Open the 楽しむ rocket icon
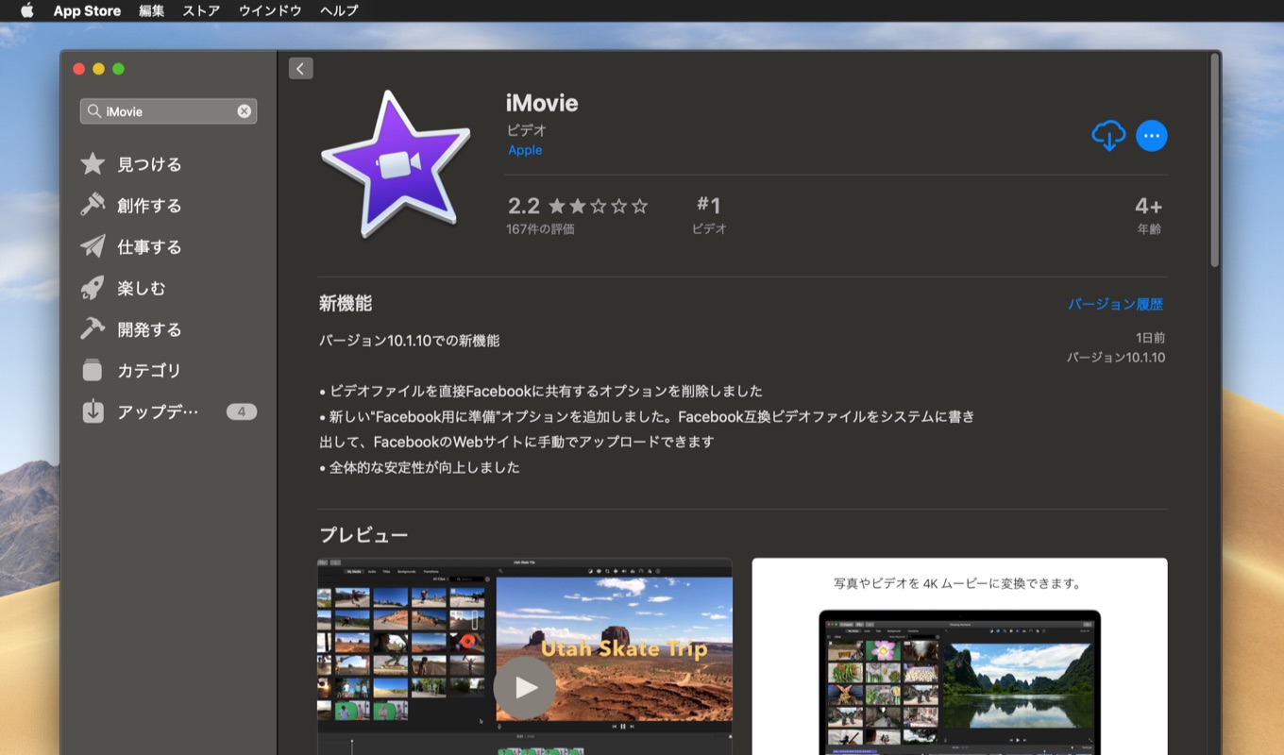Viewport: 1284px width, 755px height. (x=93, y=288)
